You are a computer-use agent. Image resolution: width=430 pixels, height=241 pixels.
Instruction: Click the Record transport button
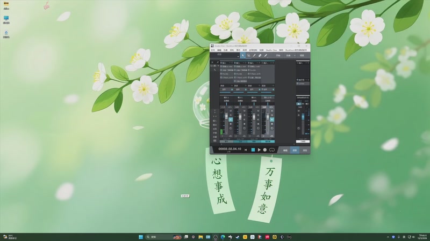point(265,150)
